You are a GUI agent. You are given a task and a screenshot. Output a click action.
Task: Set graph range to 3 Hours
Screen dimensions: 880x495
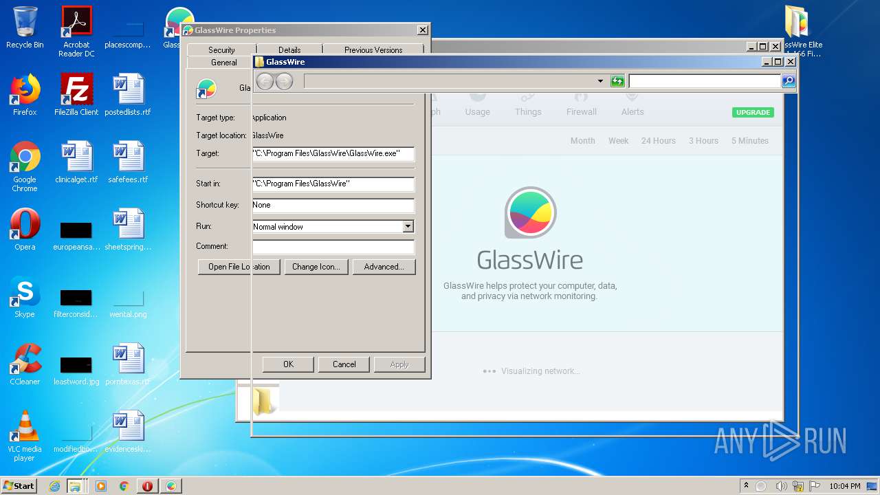click(x=703, y=140)
